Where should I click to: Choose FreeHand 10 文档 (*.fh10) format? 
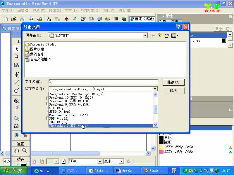pos(101,97)
